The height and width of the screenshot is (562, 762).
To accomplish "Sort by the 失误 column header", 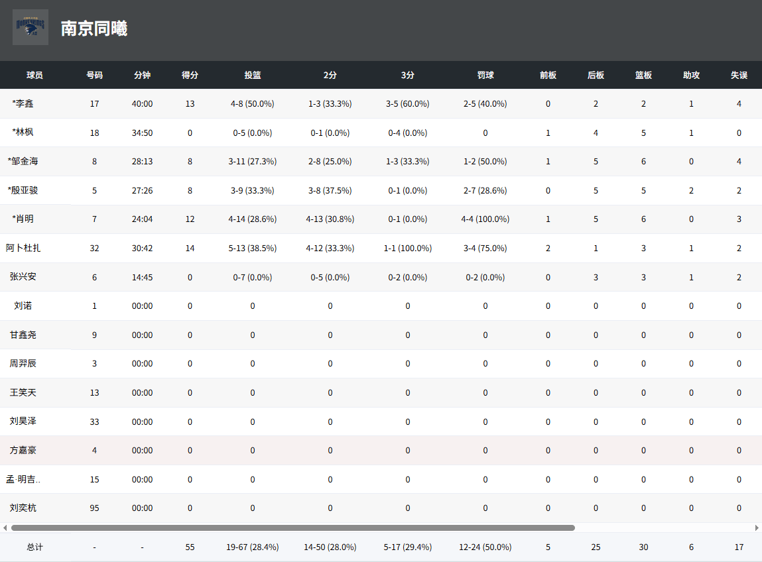I will (x=739, y=75).
